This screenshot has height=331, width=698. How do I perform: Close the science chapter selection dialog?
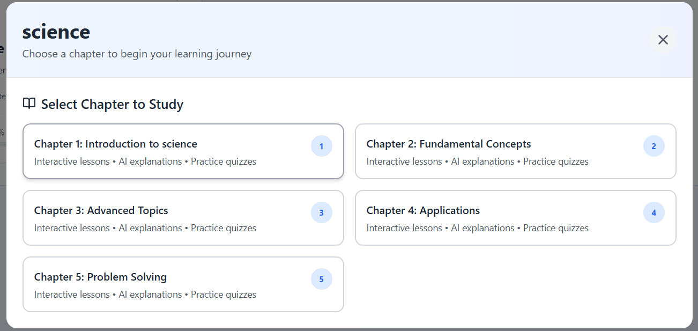coord(663,40)
